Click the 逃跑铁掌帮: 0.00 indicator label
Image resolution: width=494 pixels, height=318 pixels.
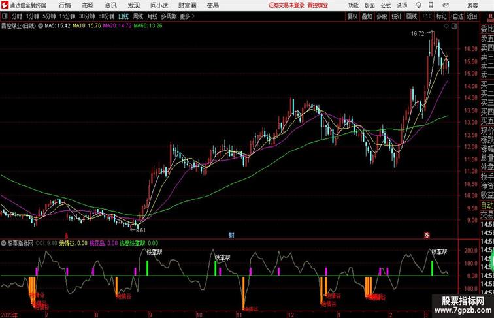[x=139, y=243]
